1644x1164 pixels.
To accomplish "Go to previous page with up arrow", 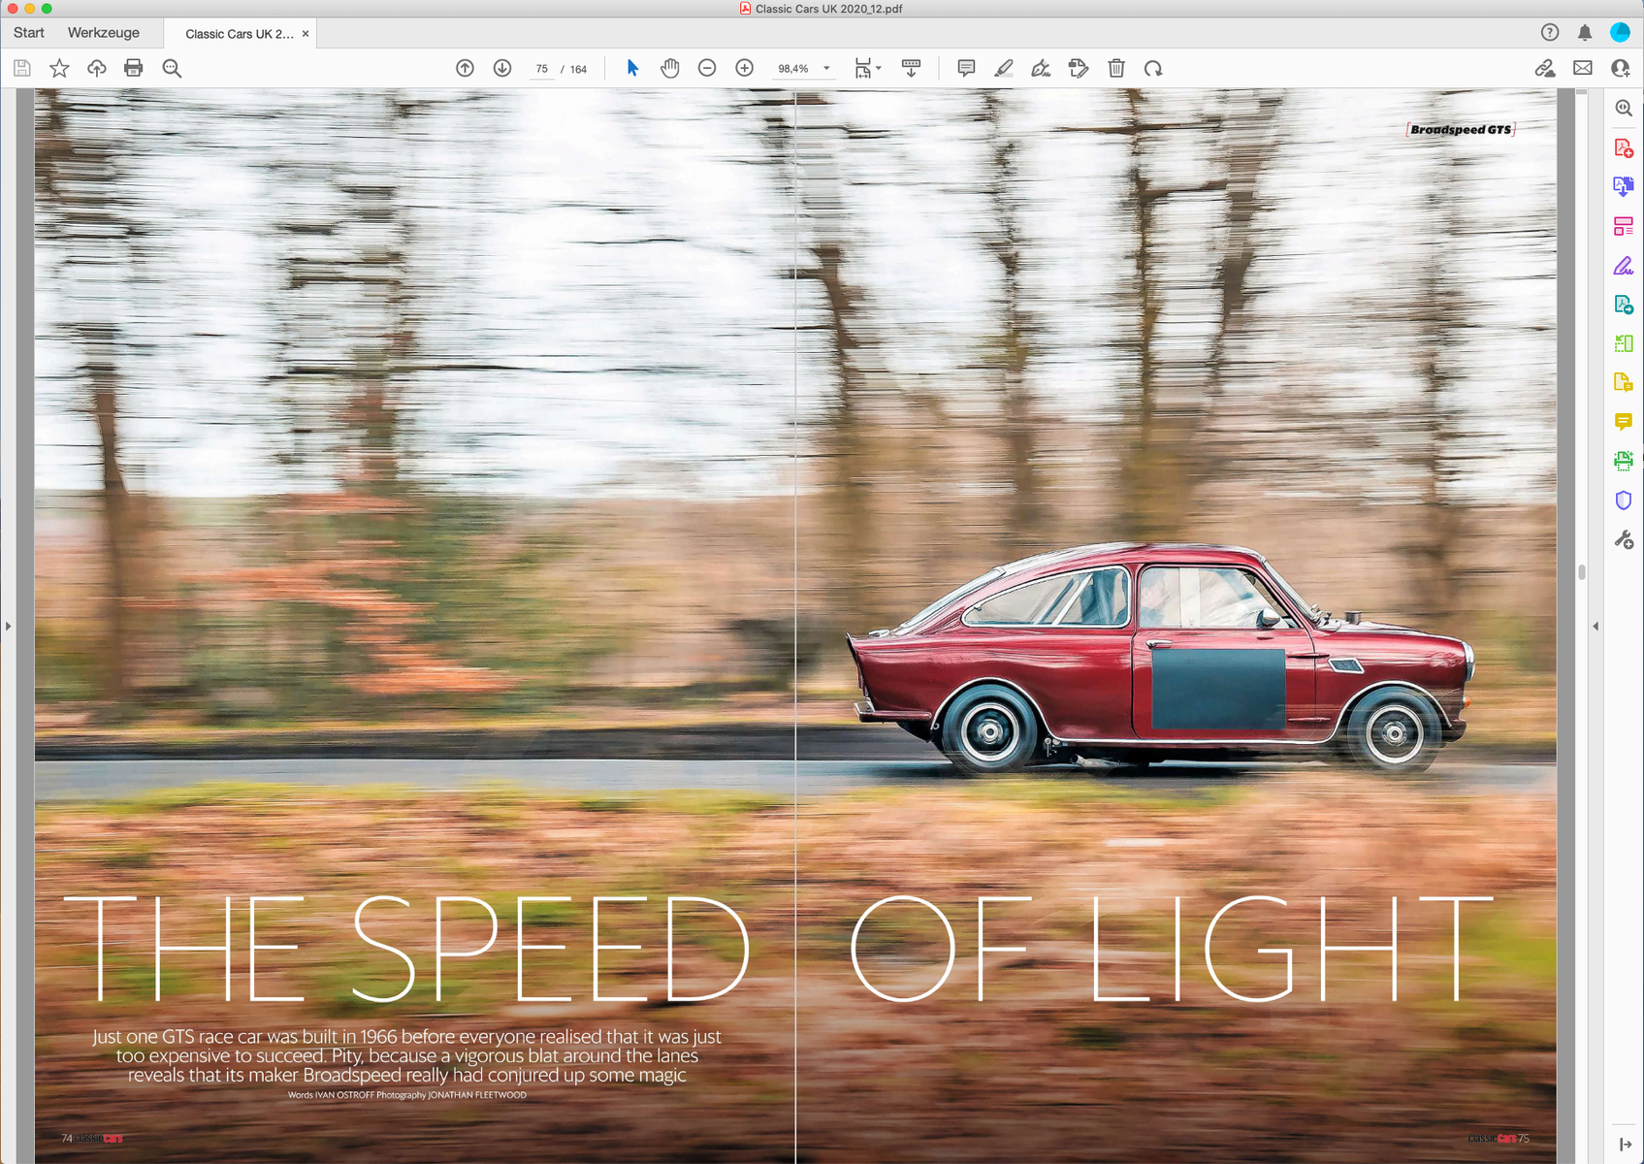I will [466, 68].
